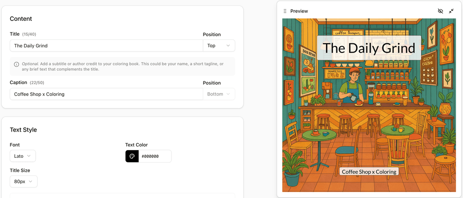Grab the Preview panel drag handle
The width and height of the screenshot is (463, 198).
click(285, 11)
